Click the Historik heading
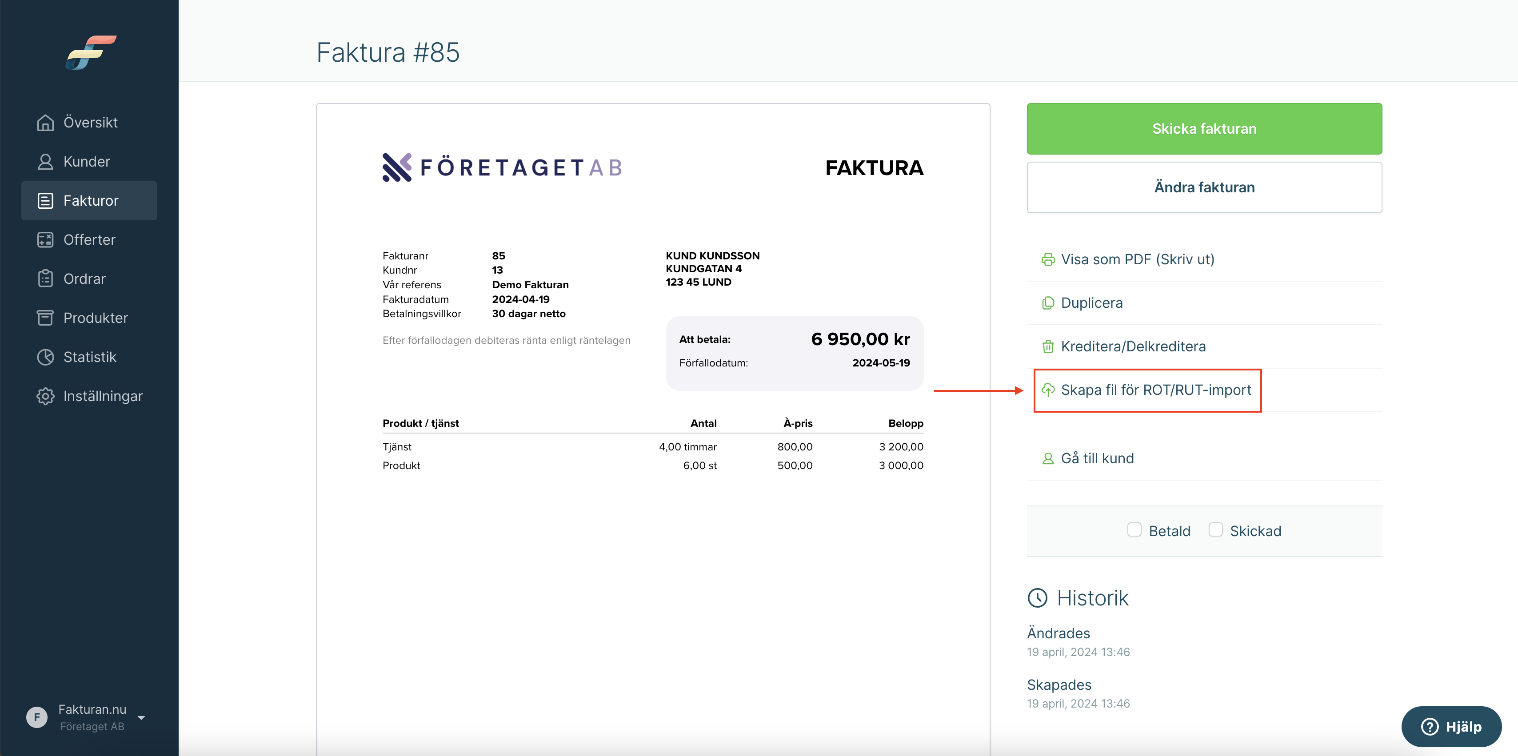The width and height of the screenshot is (1518, 756). [x=1093, y=598]
